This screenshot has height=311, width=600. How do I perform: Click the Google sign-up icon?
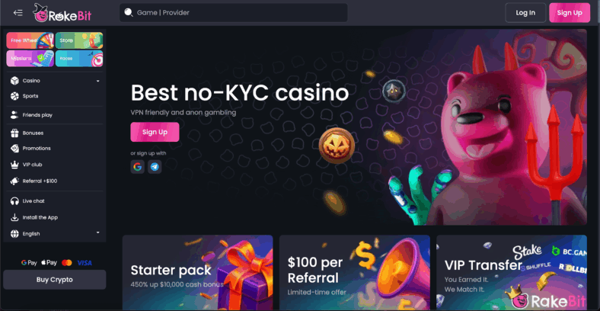click(x=137, y=167)
